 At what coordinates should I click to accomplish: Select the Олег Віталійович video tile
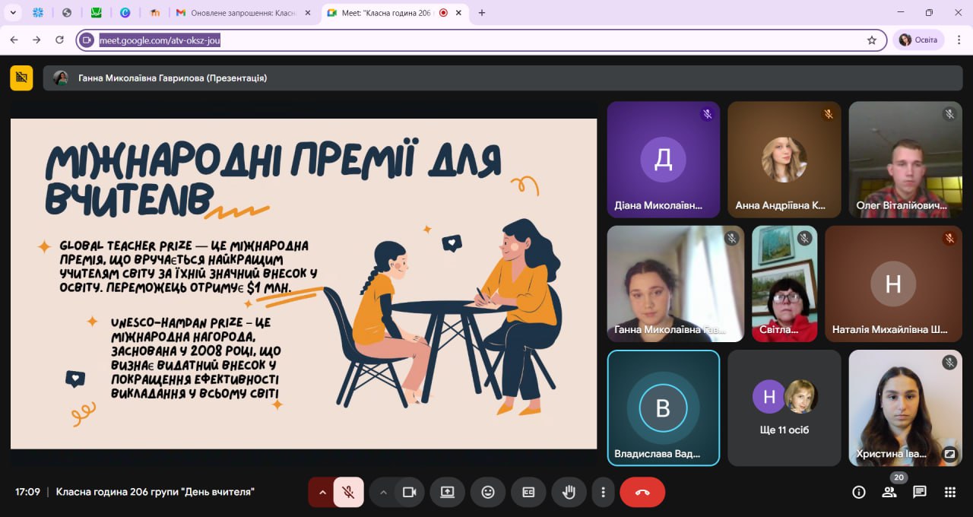click(x=905, y=160)
